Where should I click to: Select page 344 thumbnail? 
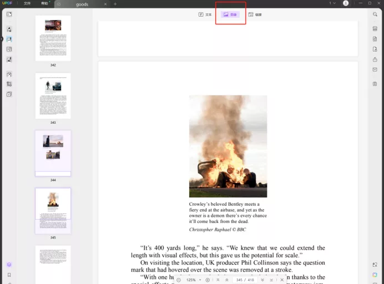(53, 153)
